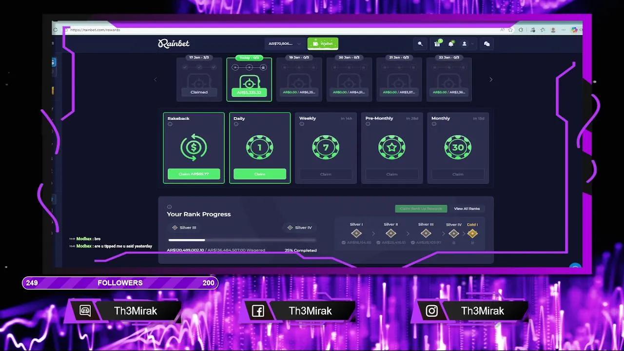The width and height of the screenshot is (624, 351).
Task: Click the Monthly info icon
Action: pyautogui.click(x=434, y=124)
